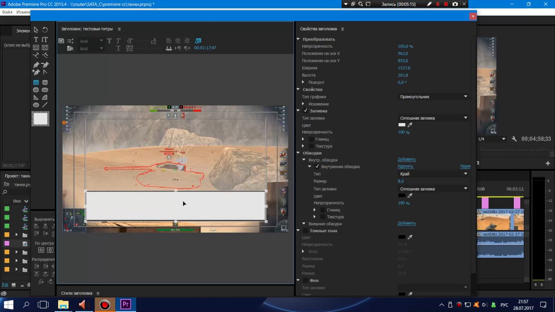The width and height of the screenshot is (555, 312).
Task: Open the Arial font family dropdown
Action: coord(91,41)
